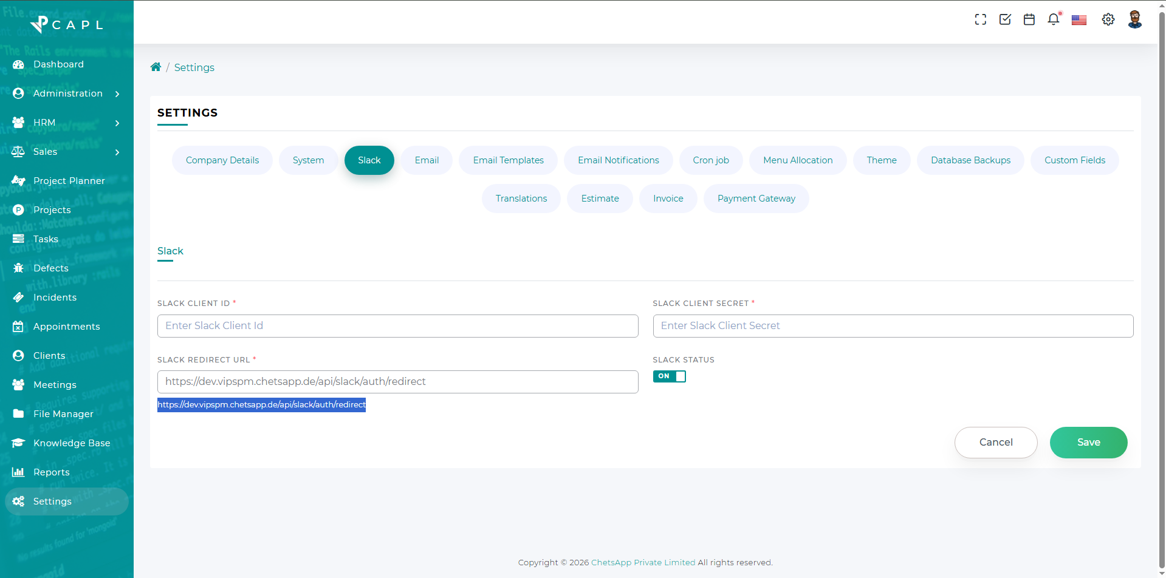Screen dimensions: 1166x578
Task: Open the calendar icon in top bar
Action: (x=1029, y=19)
